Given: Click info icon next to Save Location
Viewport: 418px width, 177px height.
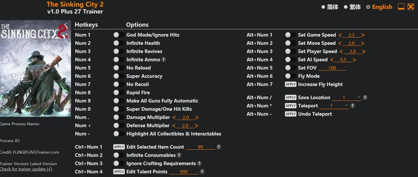Looking at the screenshot, I should pyautogui.click(x=365, y=98).
